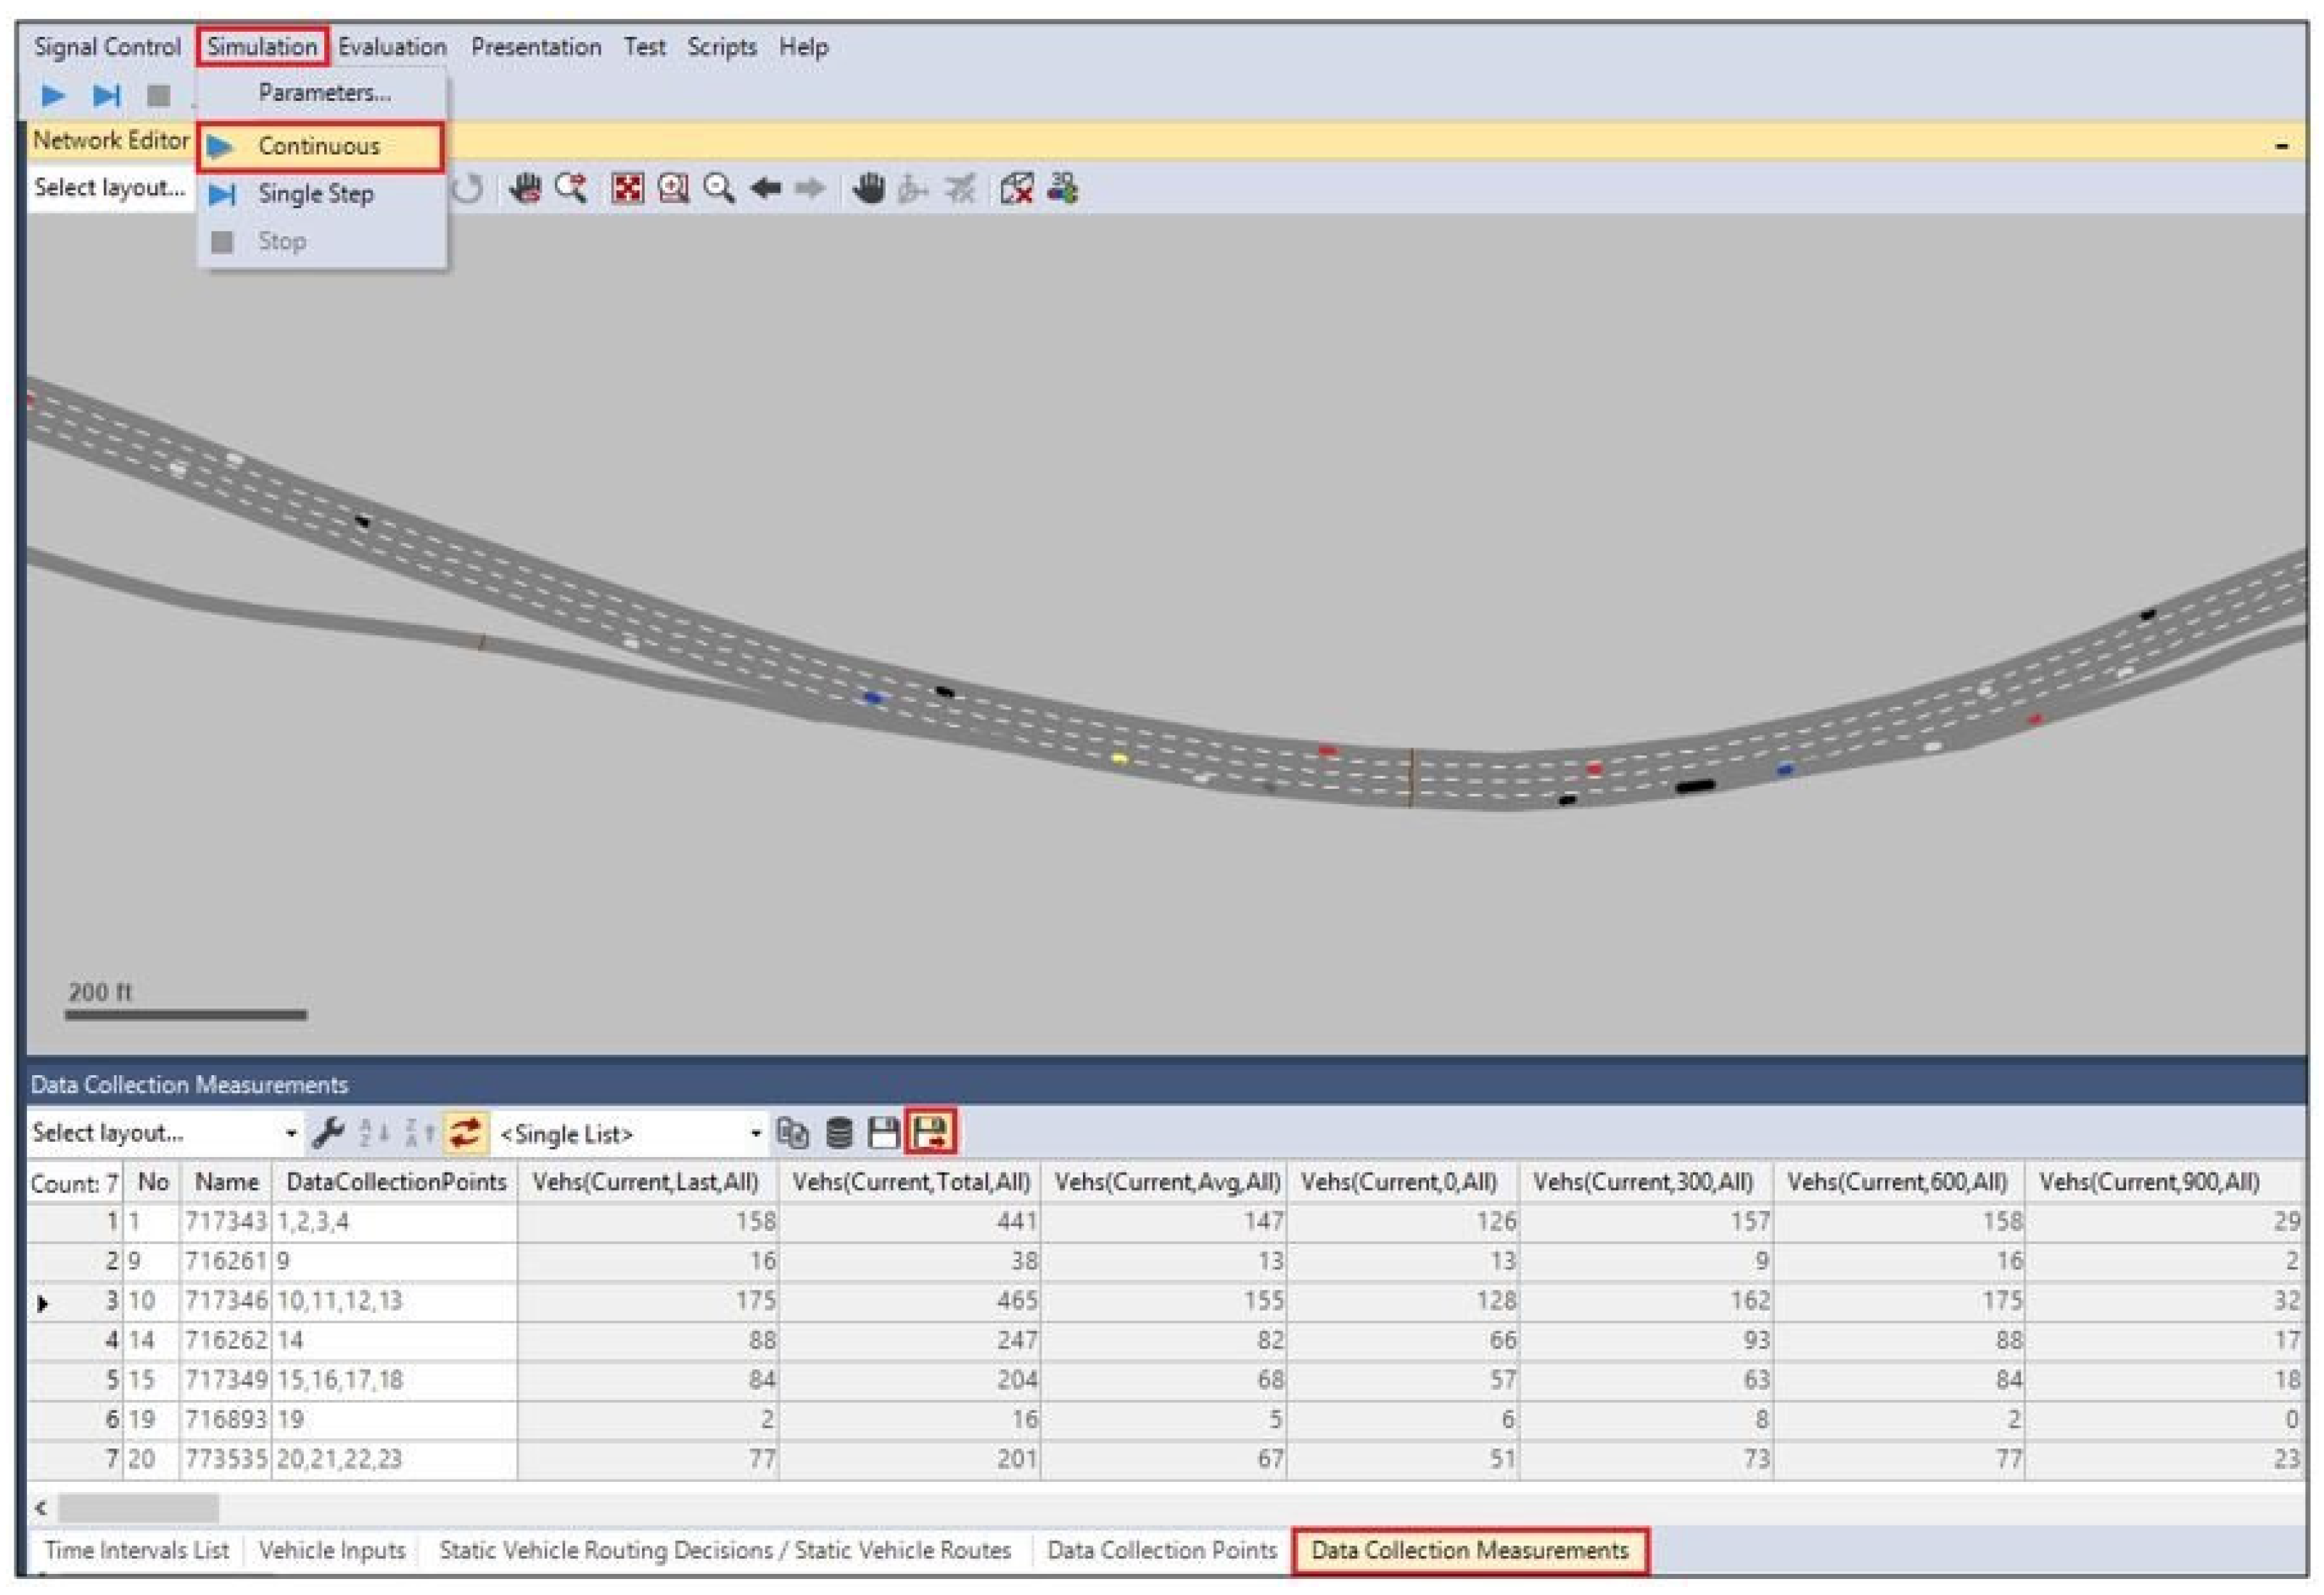Click the autosave after simulation icon
Screen dimensions: 2324x1595
click(930, 1132)
